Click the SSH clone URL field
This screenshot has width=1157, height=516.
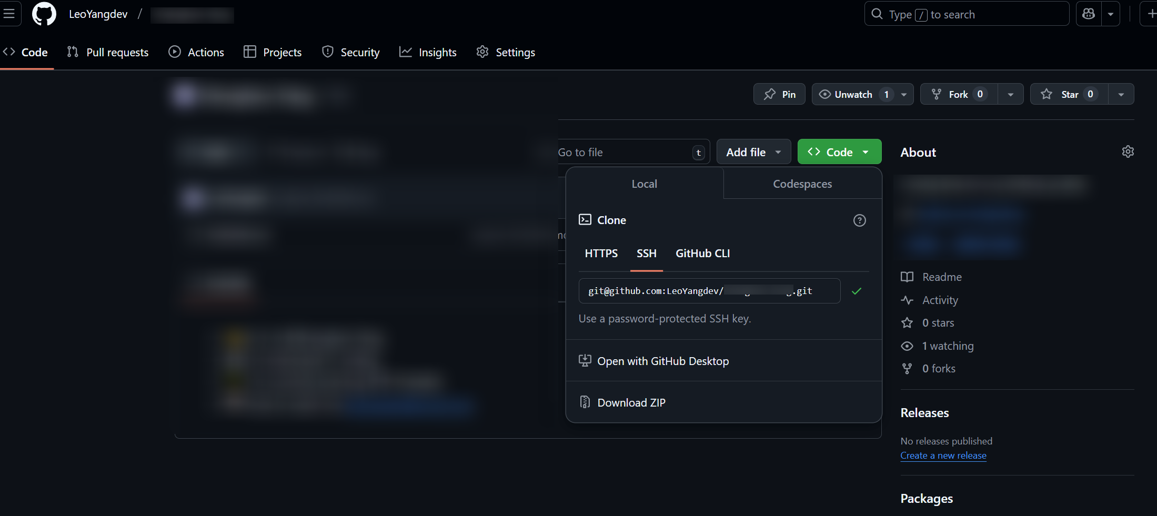coord(709,291)
